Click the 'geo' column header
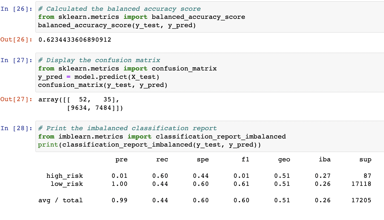Image resolution: width=384 pixels, height=220 pixels. [x=284, y=160]
